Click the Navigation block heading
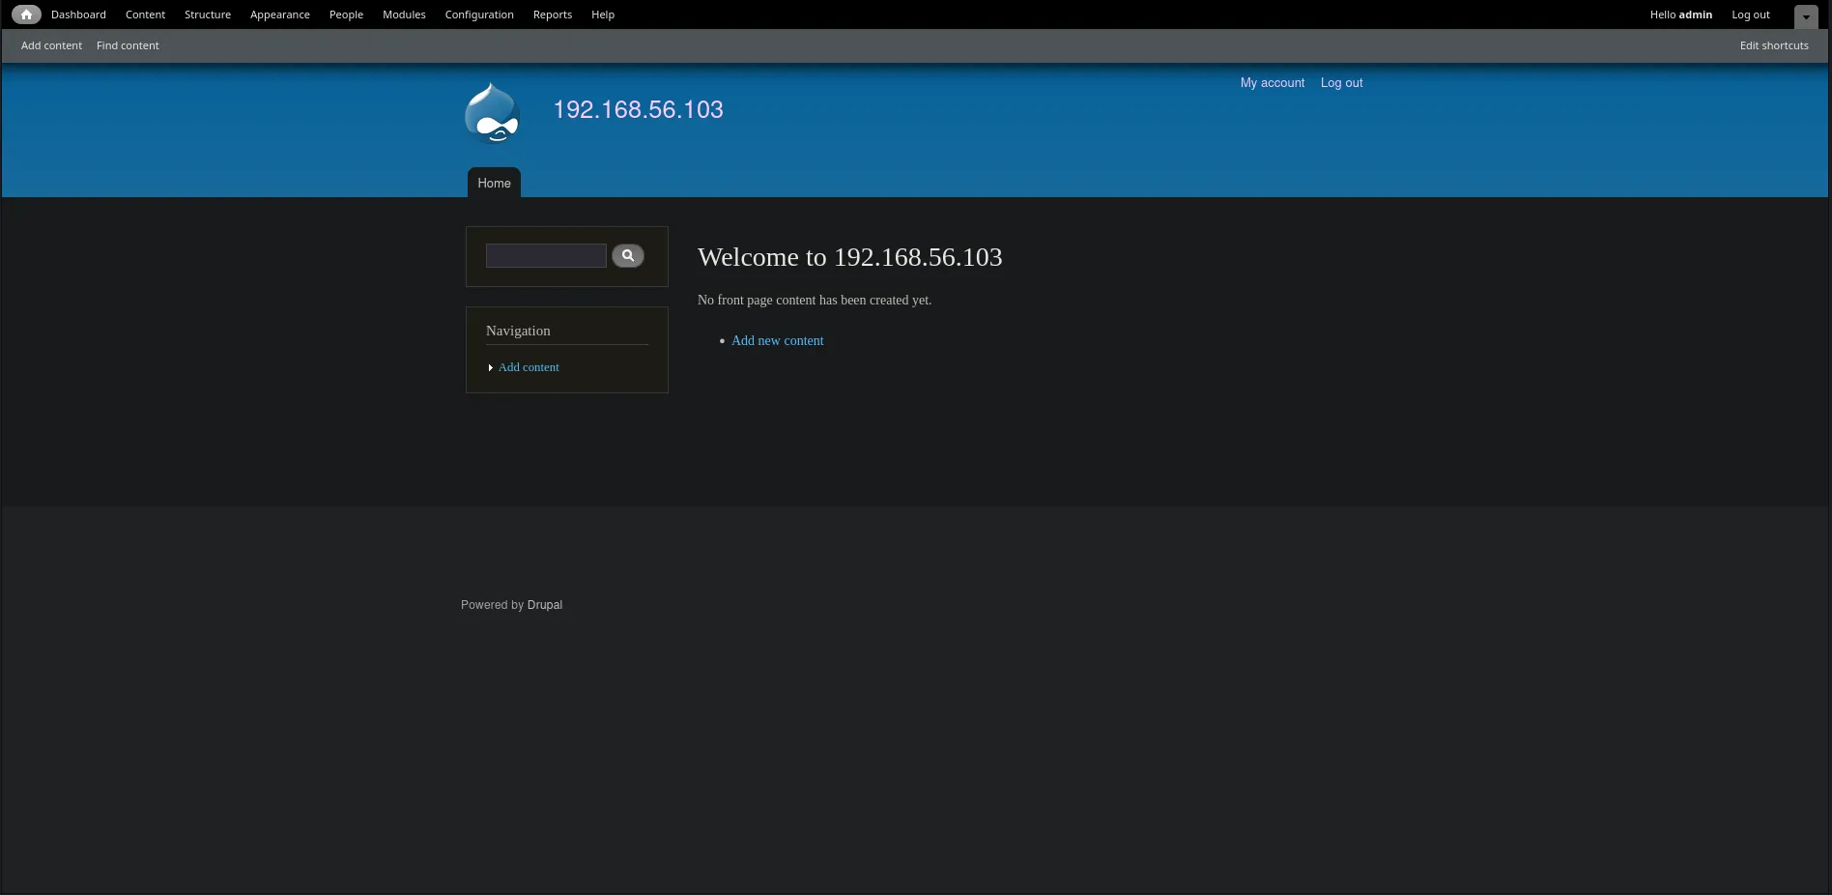1832x895 pixels. coord(518,331)
